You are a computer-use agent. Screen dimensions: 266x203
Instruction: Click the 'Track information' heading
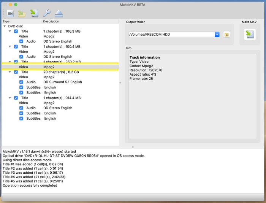145,57
